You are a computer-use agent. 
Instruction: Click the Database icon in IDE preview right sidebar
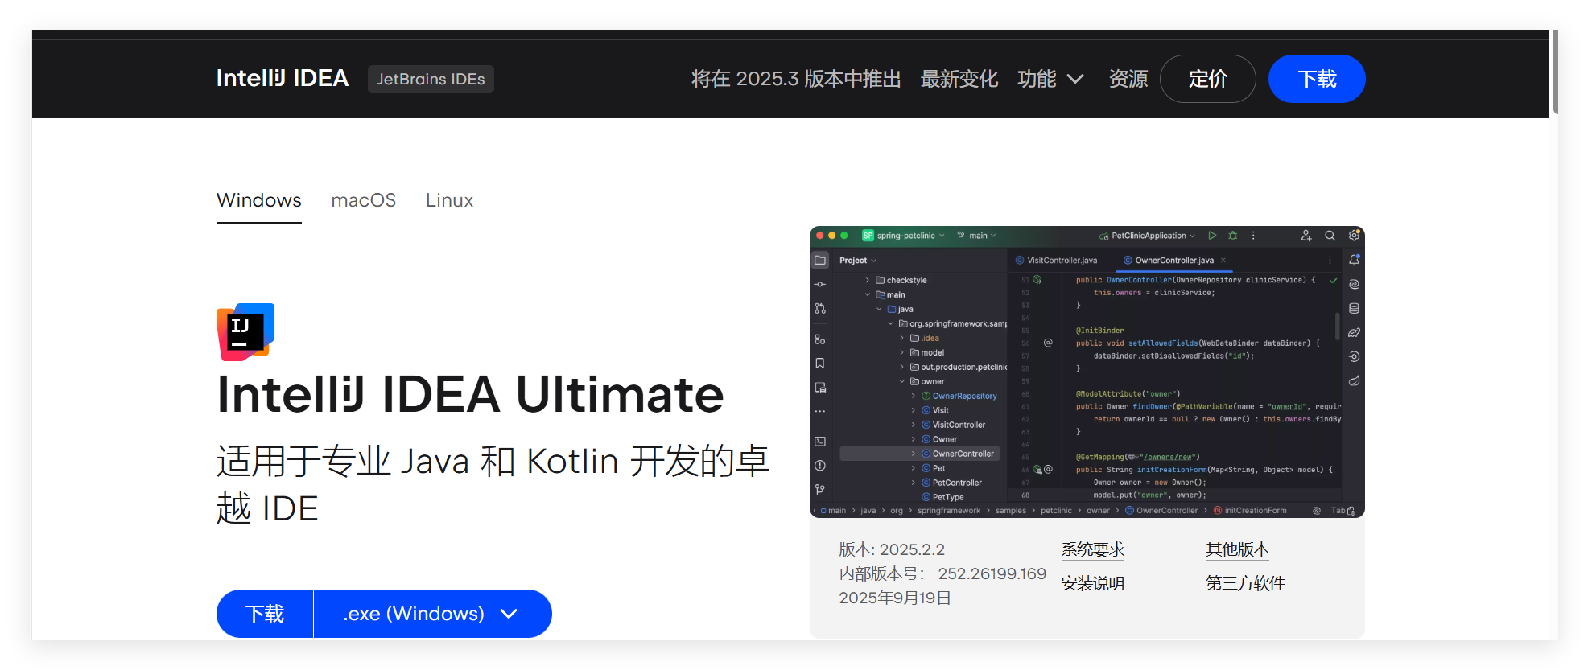(1355, 308)
